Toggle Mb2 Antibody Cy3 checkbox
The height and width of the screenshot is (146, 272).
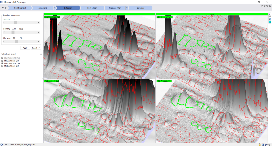click(2, 66)
